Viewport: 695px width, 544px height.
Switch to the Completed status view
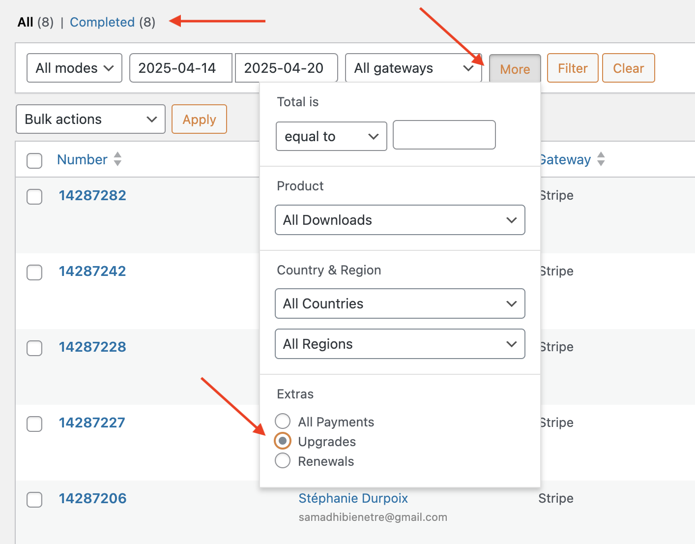click(x=102, y=22)
